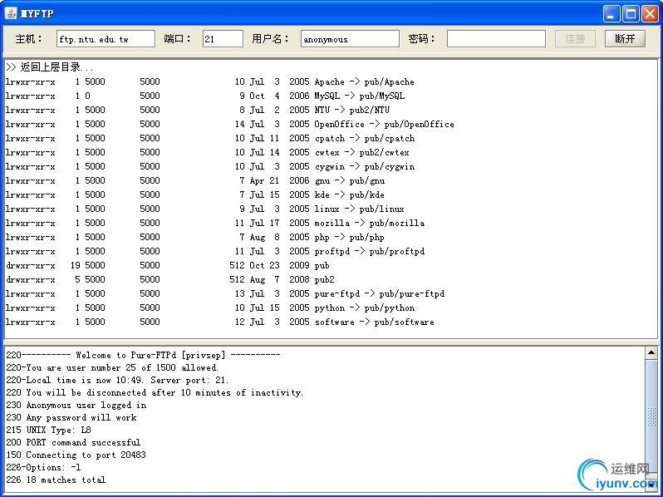Click the '226-Options: -l' log line
Screen dimensions: 663x497
(x=43, y=467)
